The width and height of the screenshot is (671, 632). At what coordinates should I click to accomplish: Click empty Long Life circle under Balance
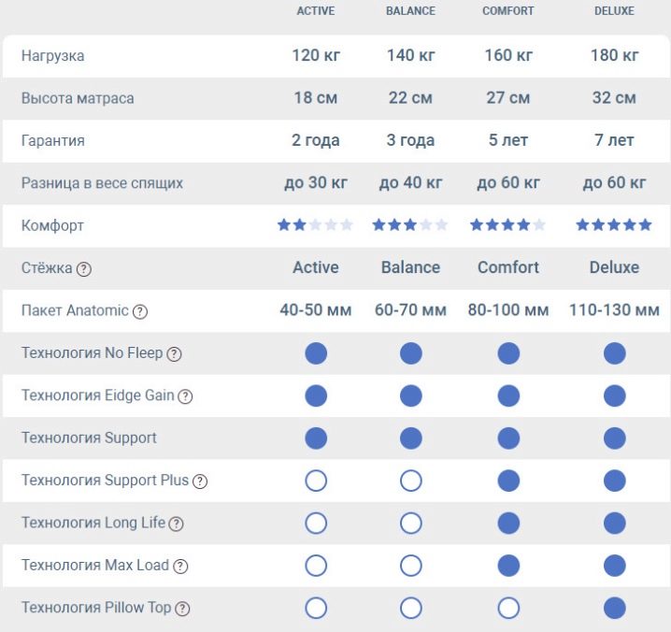[x=410, y=524]
